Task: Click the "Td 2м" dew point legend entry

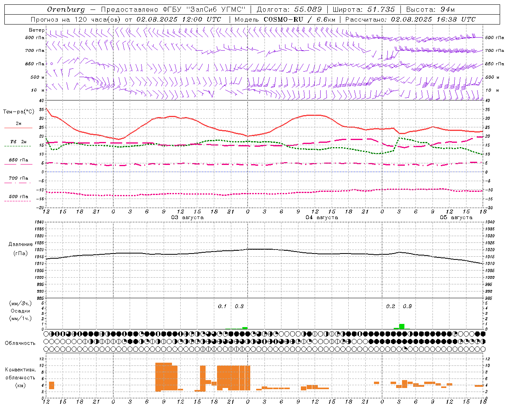Action: point(19,142)
